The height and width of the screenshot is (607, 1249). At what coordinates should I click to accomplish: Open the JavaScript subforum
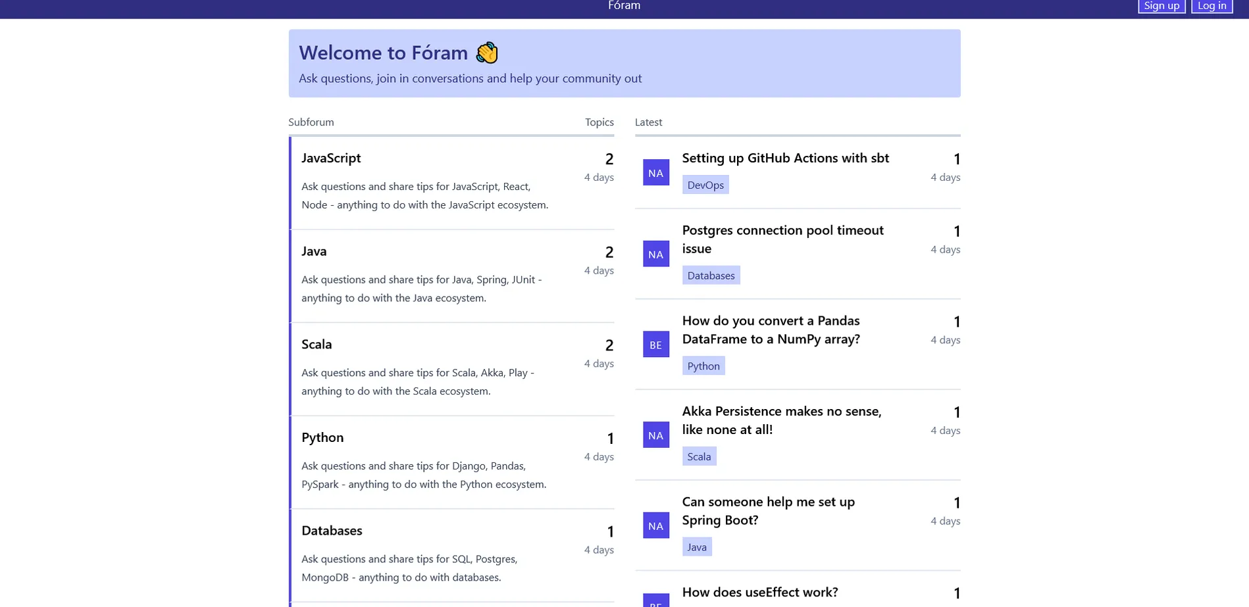coord(331,158)
